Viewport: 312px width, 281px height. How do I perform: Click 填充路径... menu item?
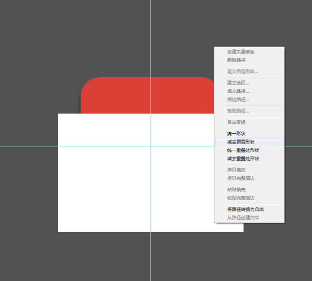[x=238, y=91]
